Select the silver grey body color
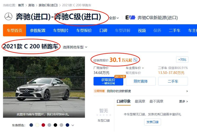Viewport: 197px width, 136px height. [61, 125]
